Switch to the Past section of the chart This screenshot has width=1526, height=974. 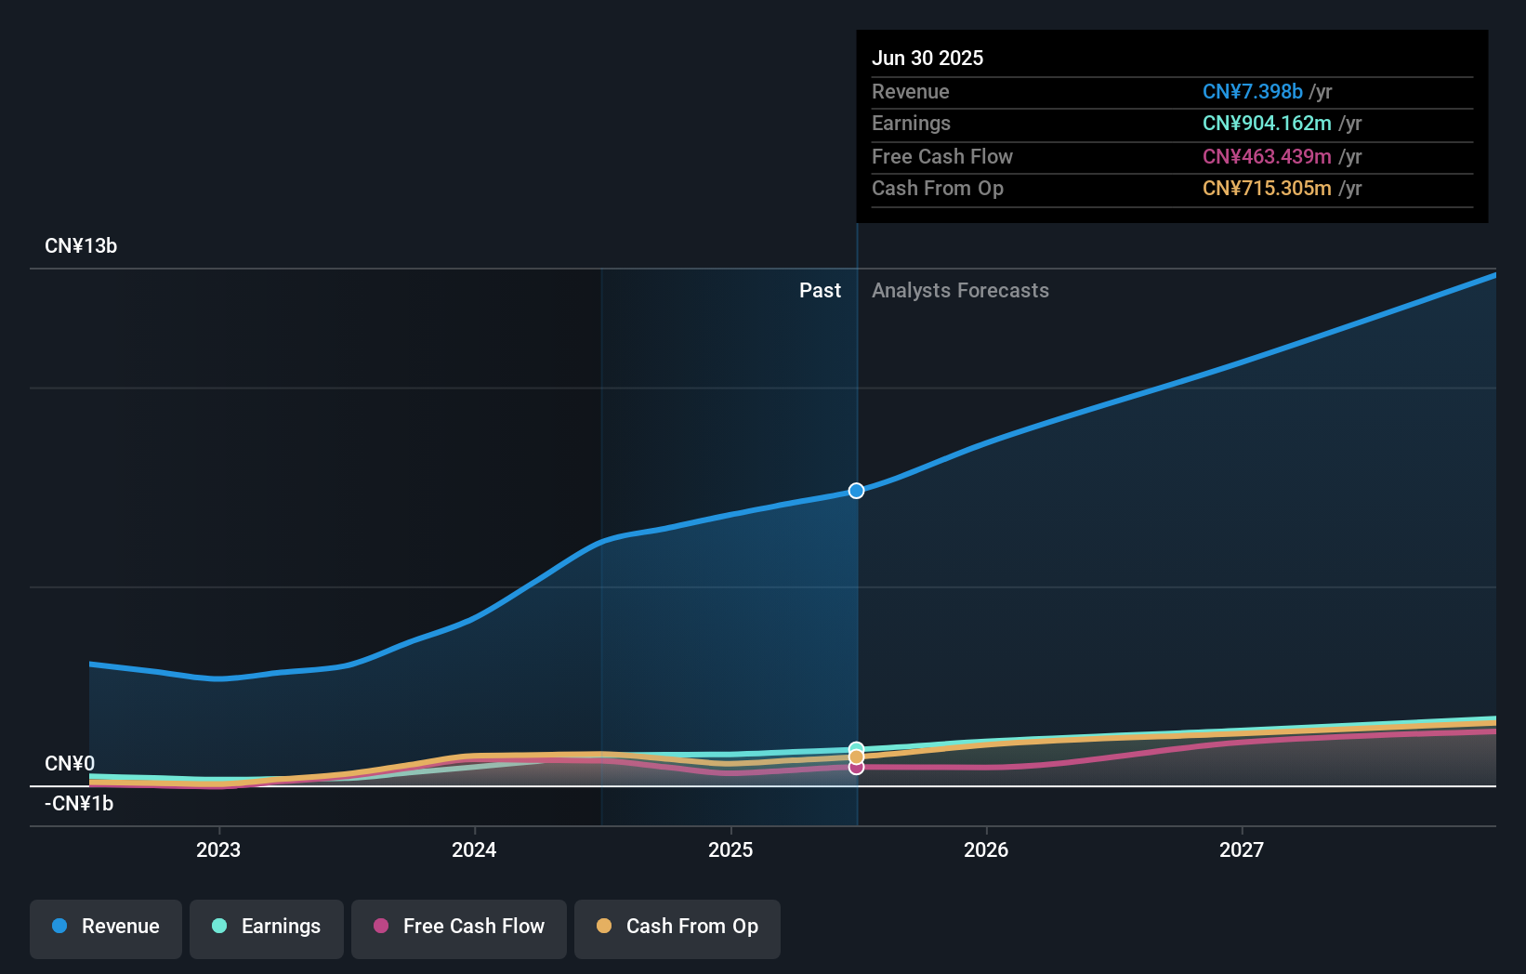[x=820, y=290]
